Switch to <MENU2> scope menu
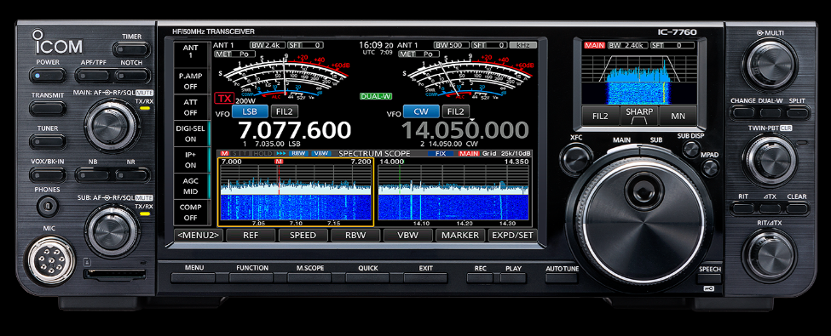Viewport: 831px width, 336px height. [199, 236]
